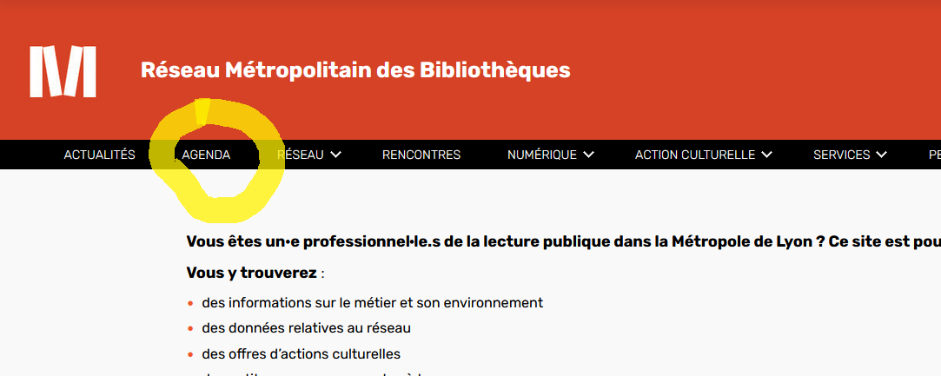Click the Services menu label
Image resolution: width=941 pixels, height=376 pixels.
pyautogui.click(x=842, y=155)
